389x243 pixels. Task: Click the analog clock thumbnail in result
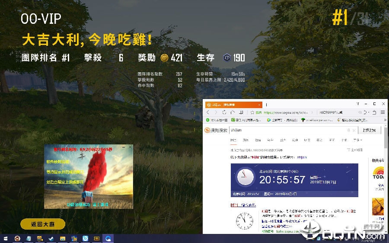coord(244,221)
